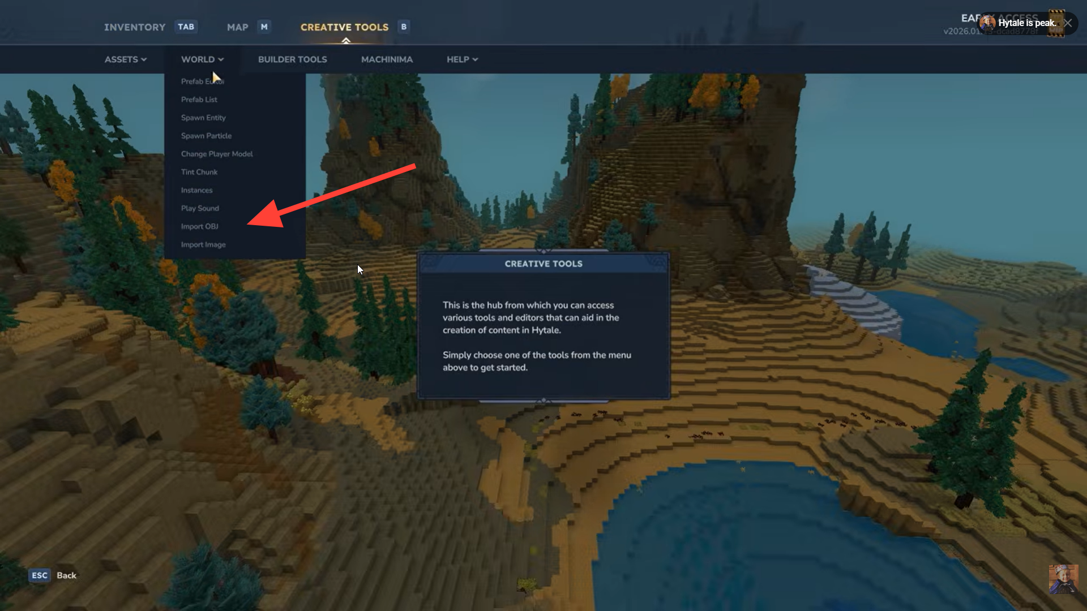Select Spawn Particle menu entry
This screenshot has width=1087, height=611.
206,136
